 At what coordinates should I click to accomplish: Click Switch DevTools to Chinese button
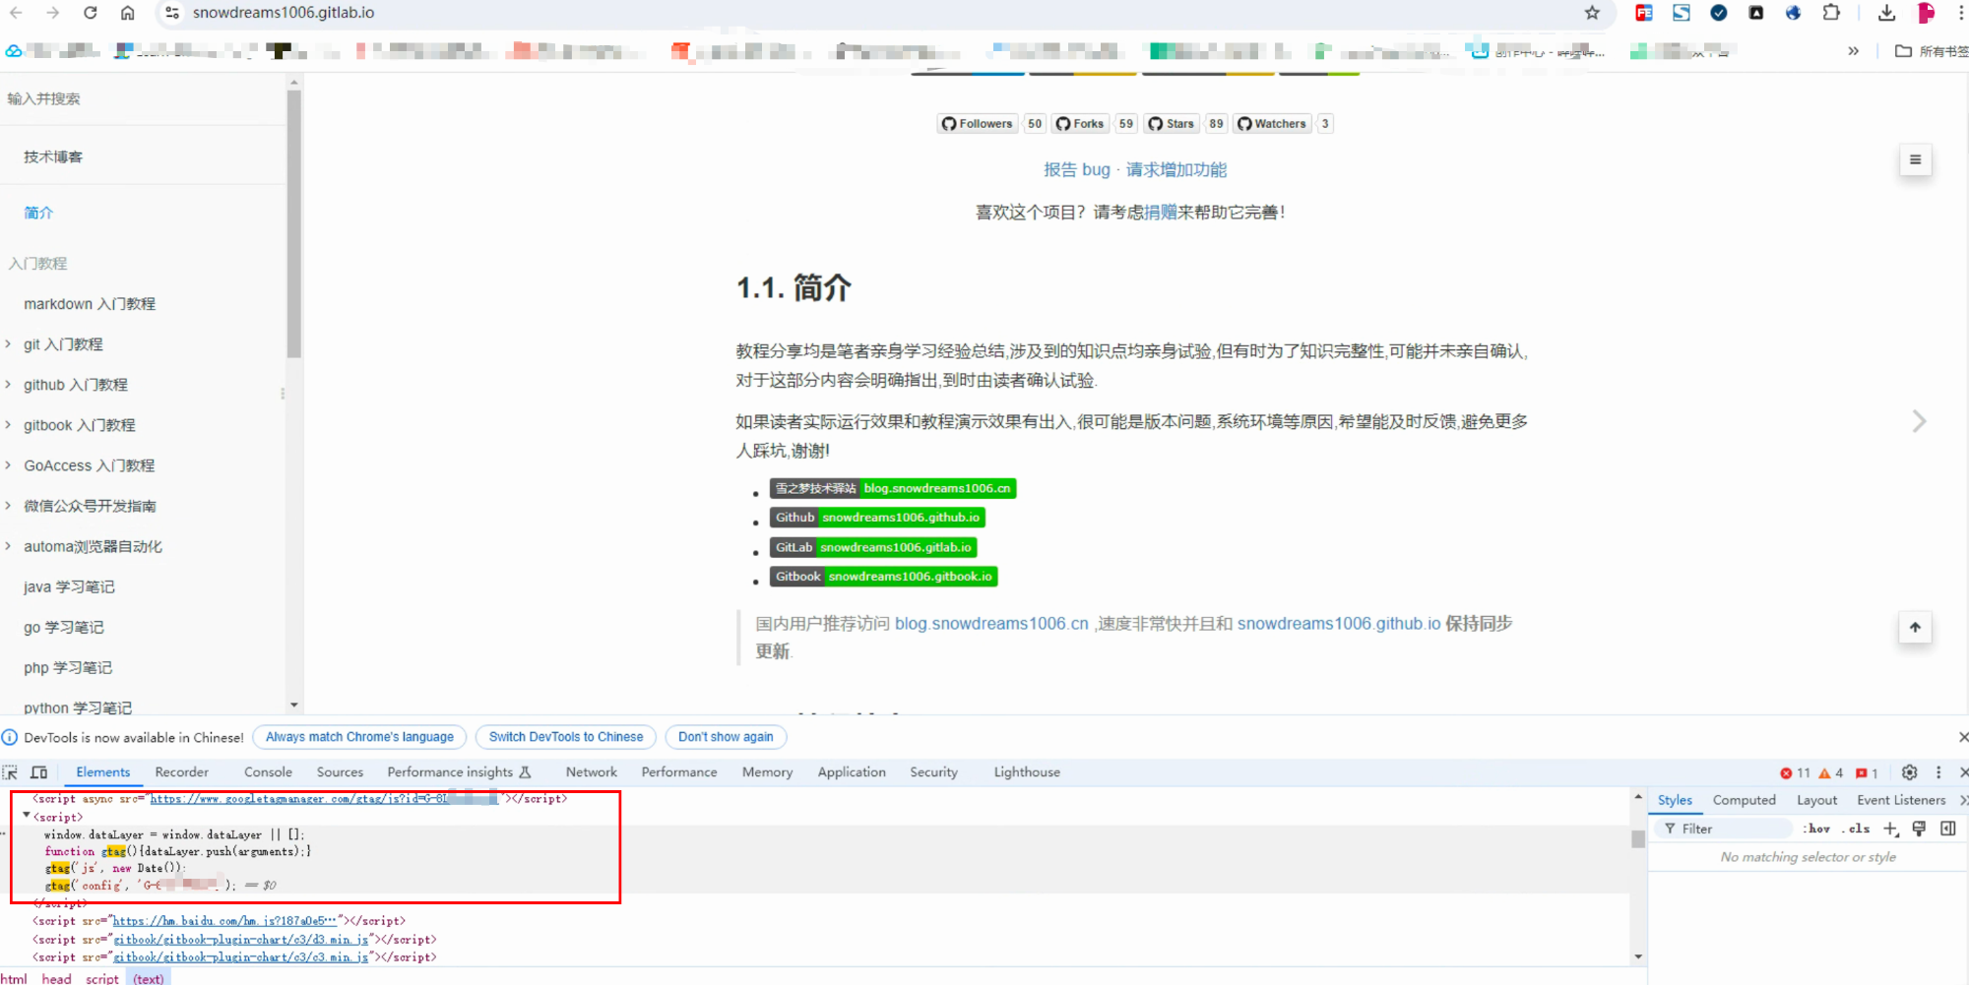(x=565, y=737)
